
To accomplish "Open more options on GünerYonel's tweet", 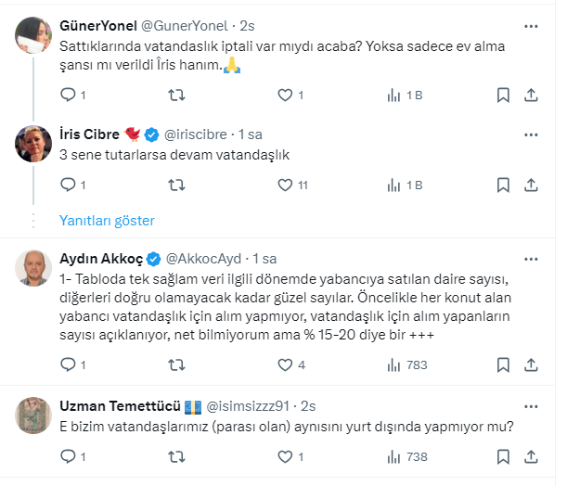I will [x=530, y=26].
